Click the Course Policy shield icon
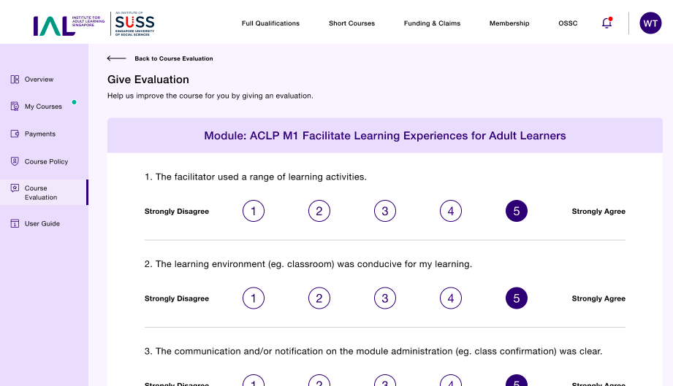Screen dimensions: 673x386 pyautogui.click(x=15, y=161)
